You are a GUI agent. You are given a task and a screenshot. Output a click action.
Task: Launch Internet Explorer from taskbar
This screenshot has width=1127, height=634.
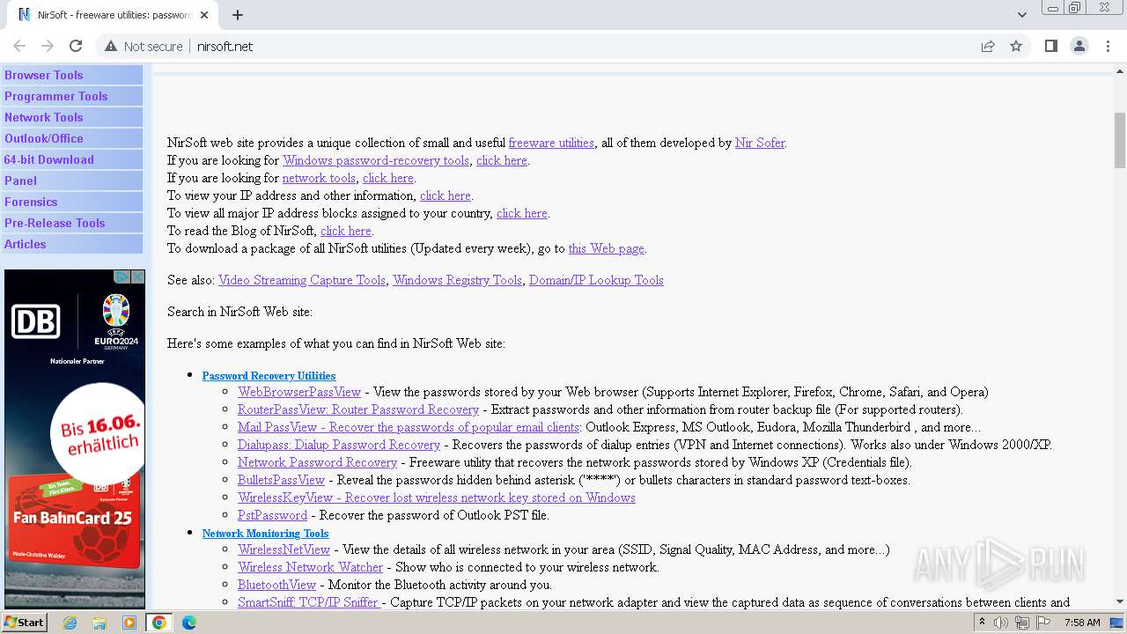[x=70, y=623]
